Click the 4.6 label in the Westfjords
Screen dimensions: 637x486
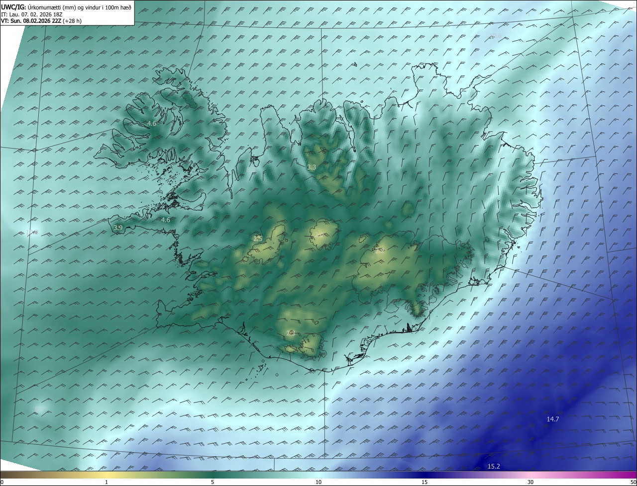click(x=151, y=123)
